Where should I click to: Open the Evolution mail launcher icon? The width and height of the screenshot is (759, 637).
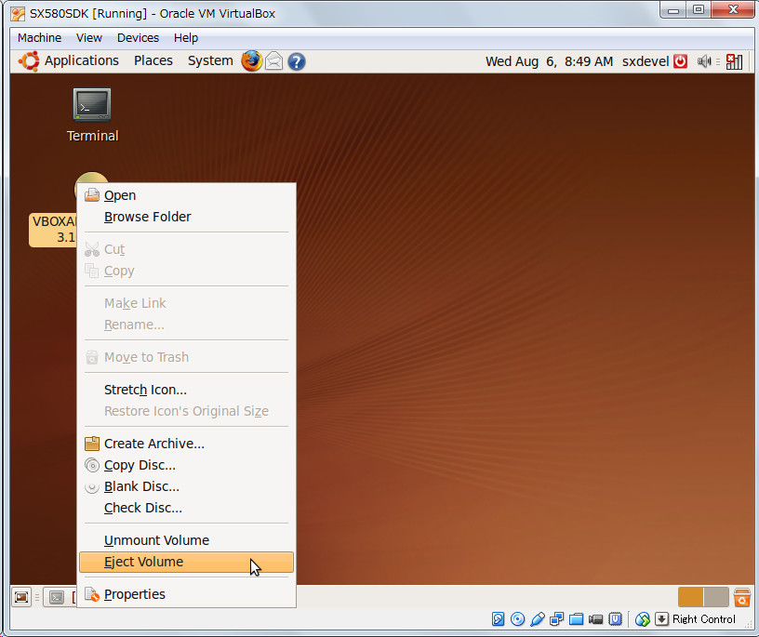[274, 61]
